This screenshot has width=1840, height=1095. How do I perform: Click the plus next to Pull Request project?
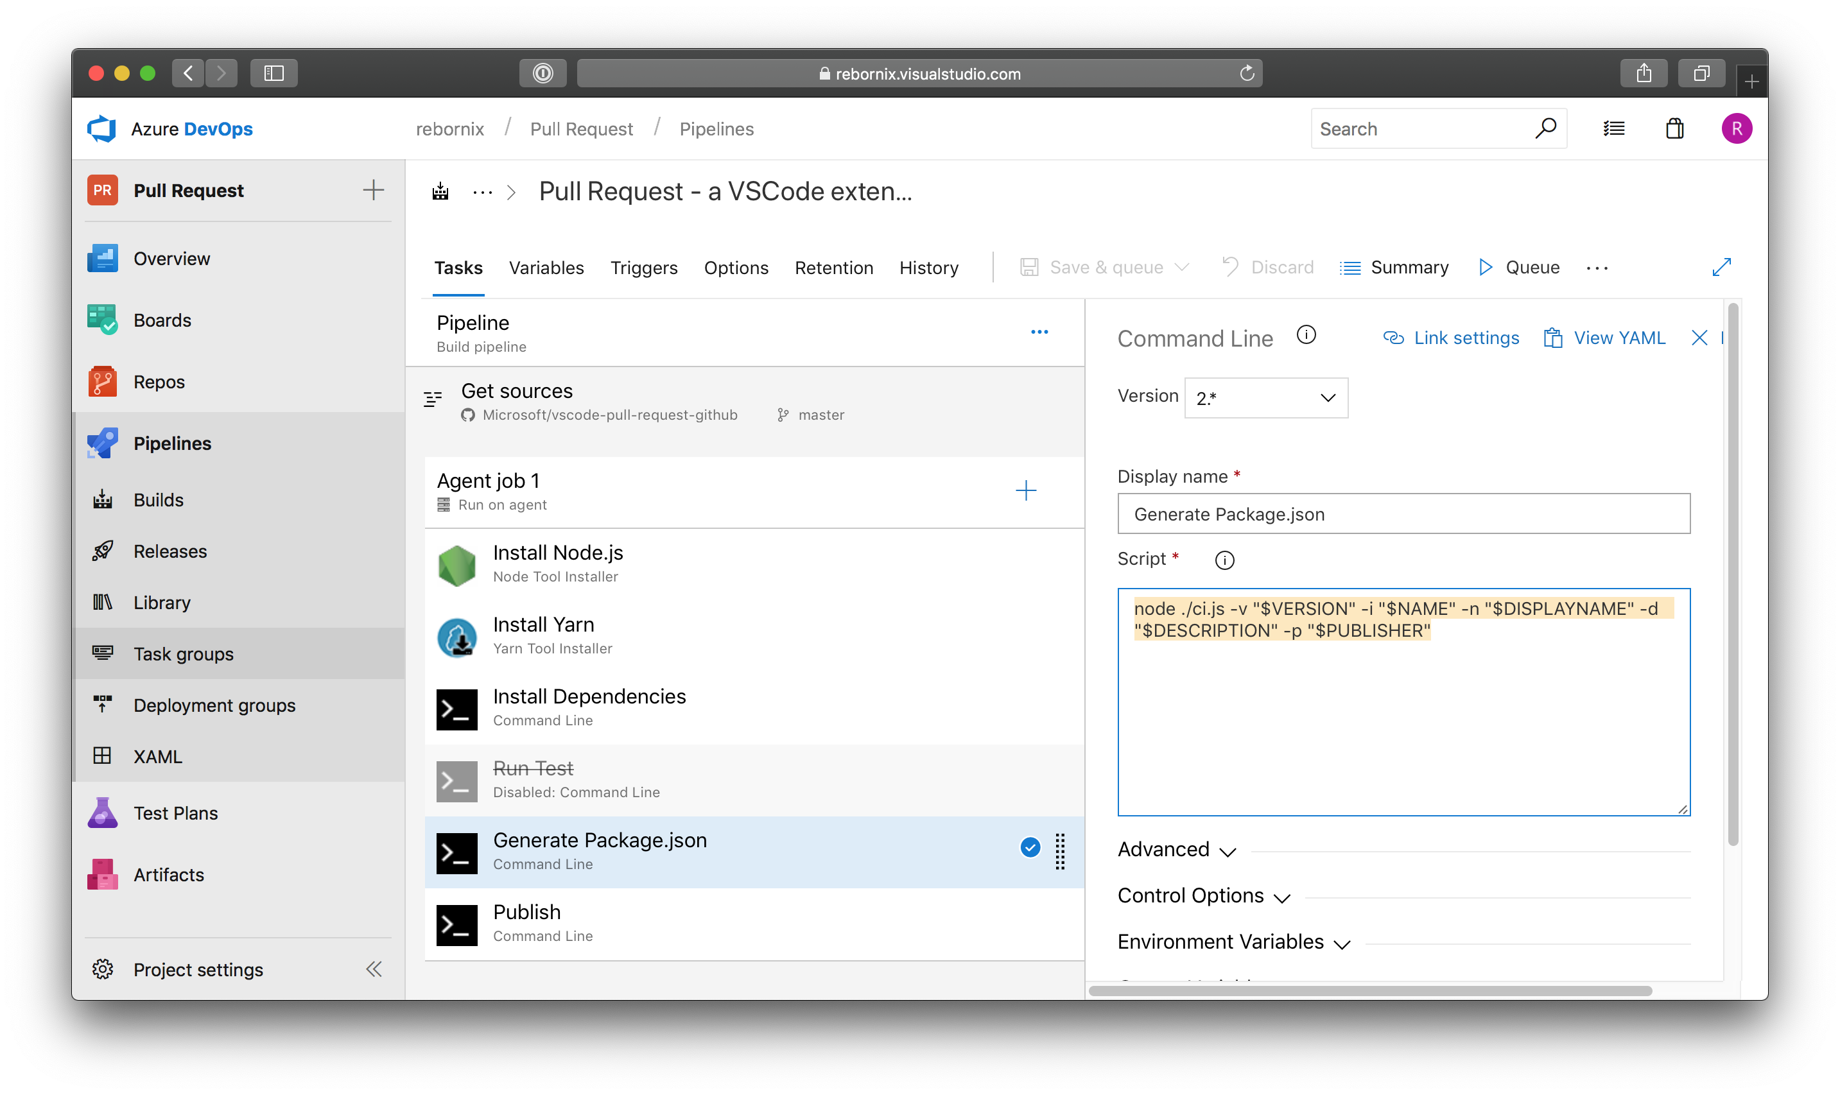[374, 189]
